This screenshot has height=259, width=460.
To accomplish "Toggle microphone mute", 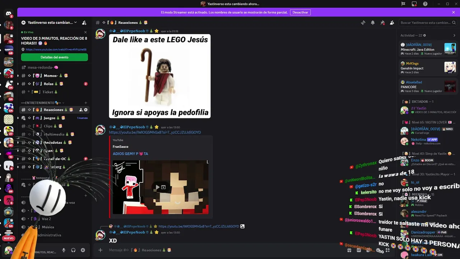I will coord(64,250).
